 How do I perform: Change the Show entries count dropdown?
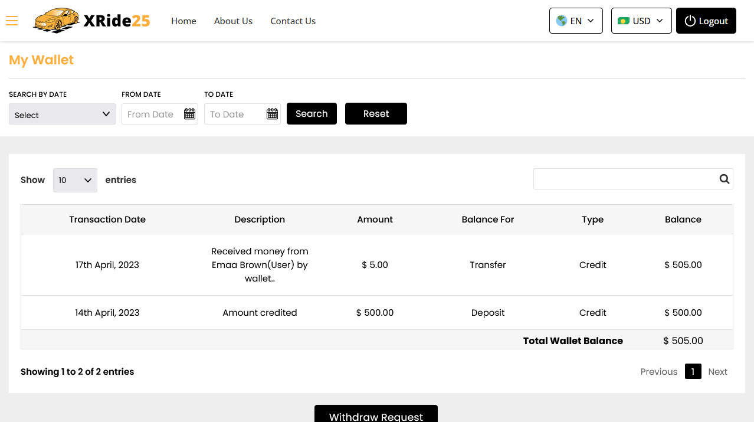click(x=75, y=180)
